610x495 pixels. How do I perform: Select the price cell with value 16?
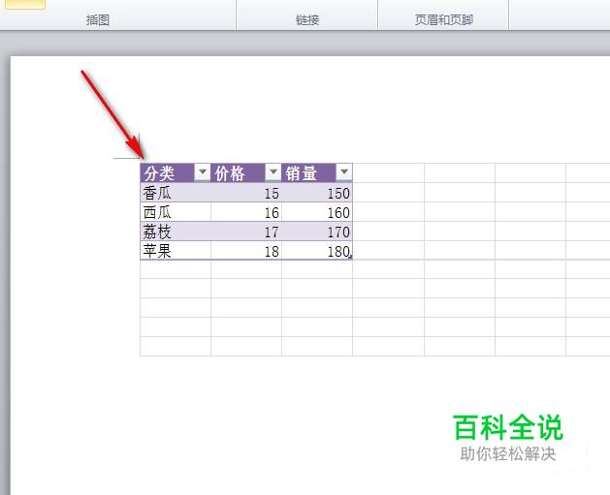[246, 212]
